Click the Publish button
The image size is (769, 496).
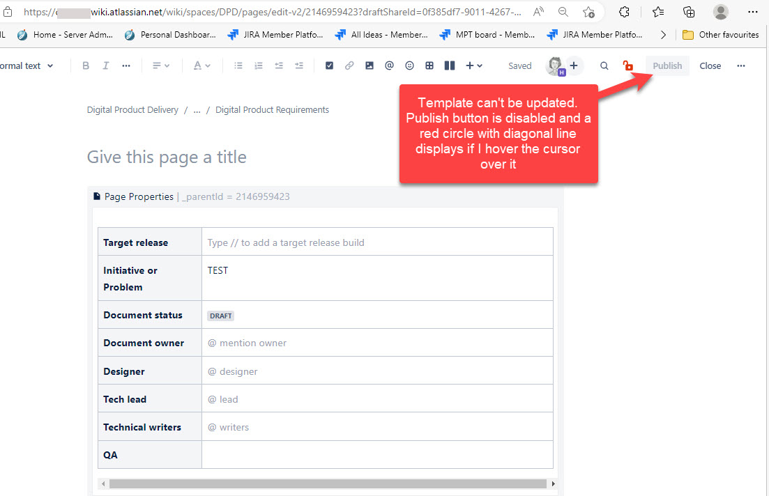coord(667,65)
